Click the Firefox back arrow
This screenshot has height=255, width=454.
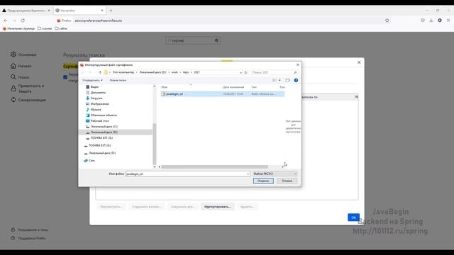6,21
